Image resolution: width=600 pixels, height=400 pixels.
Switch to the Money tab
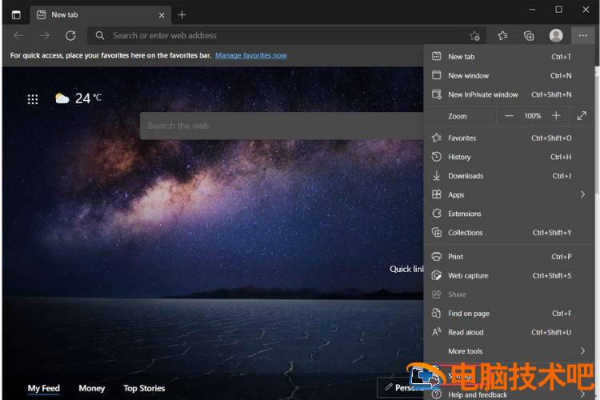pyautogui.click(x=91, y=388)
